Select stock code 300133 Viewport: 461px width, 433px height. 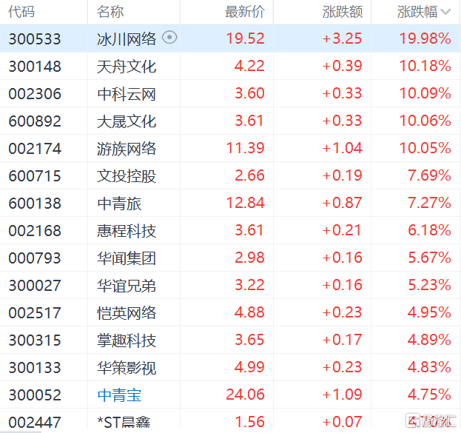pos(35,368)
